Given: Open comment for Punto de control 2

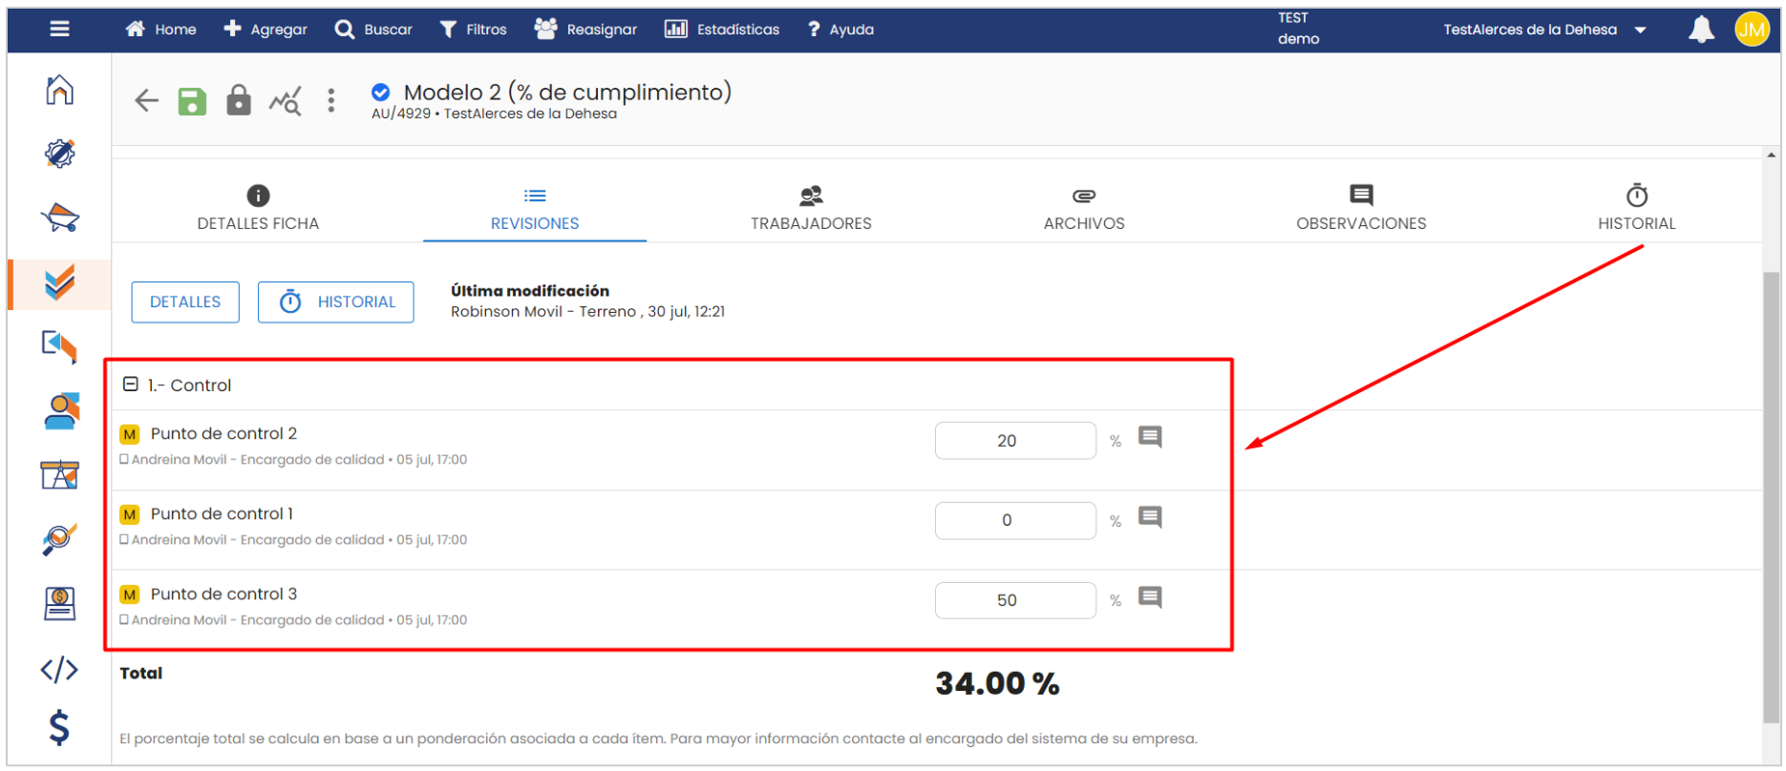Looking at the screenshot, I should (1150, 438).
